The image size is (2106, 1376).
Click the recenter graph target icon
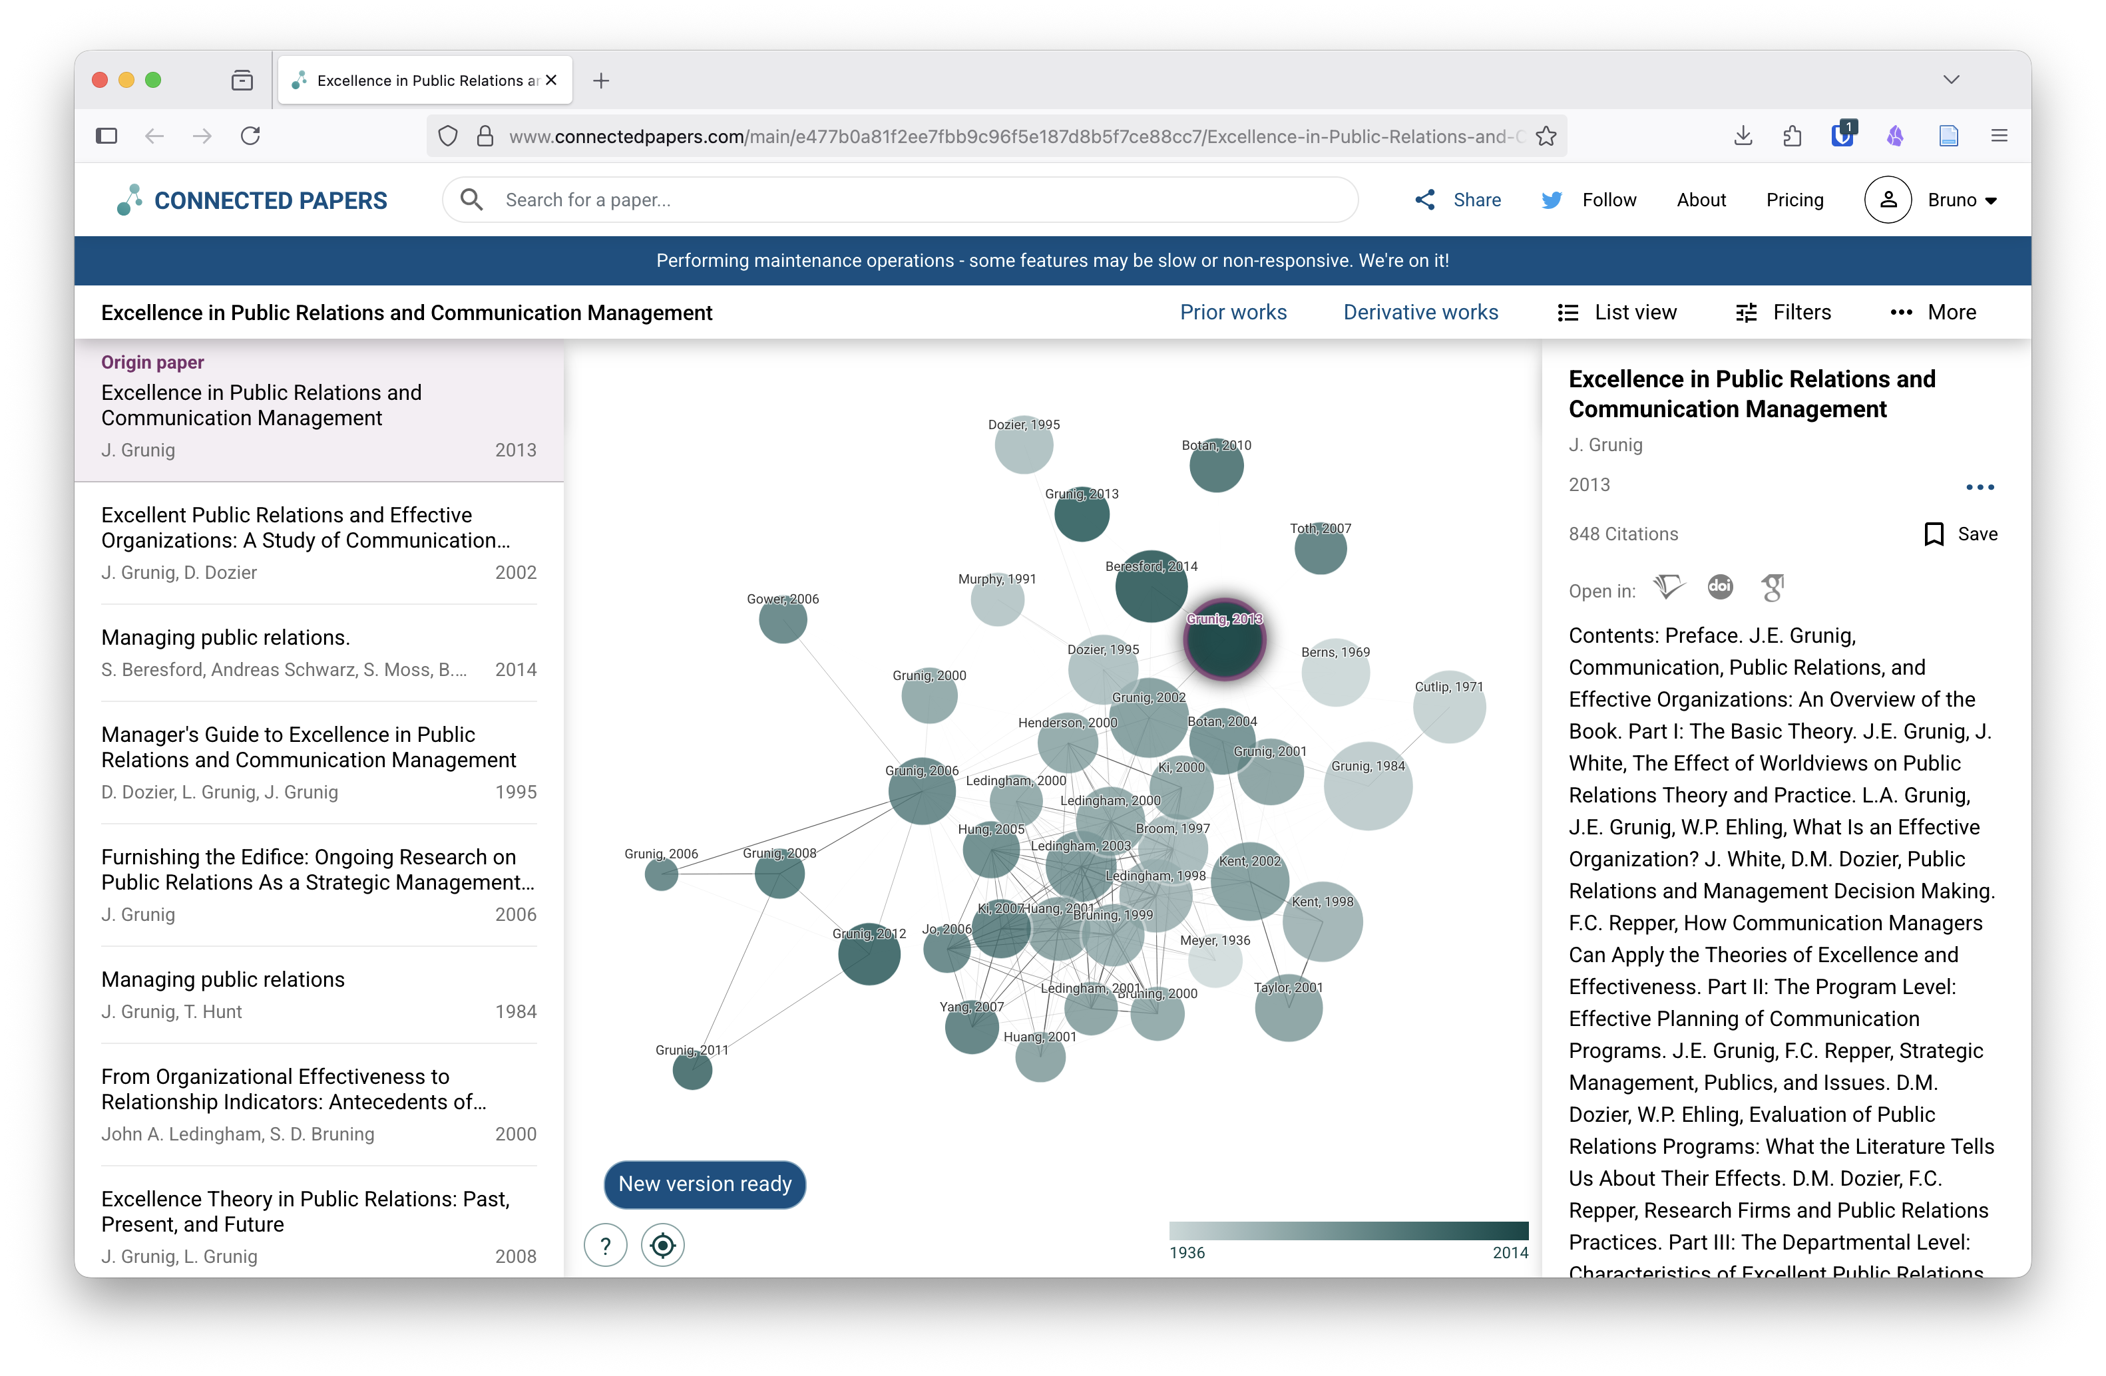(x=662, y=1246)
